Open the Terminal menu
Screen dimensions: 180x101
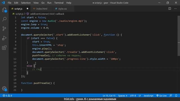59,3
